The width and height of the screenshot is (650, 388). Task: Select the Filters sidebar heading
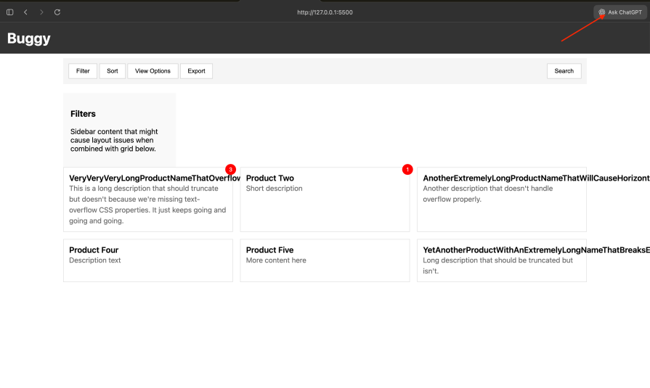tap(83, 114)
